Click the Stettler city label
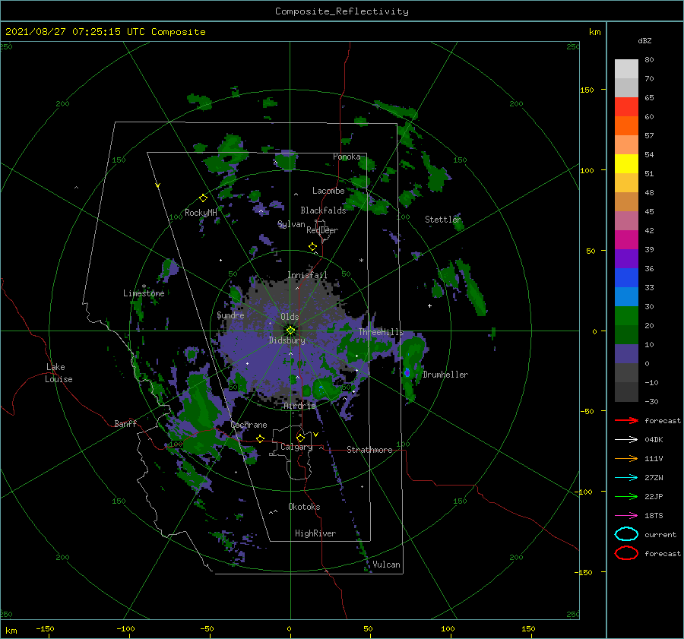684x639 pixels. 443,220
